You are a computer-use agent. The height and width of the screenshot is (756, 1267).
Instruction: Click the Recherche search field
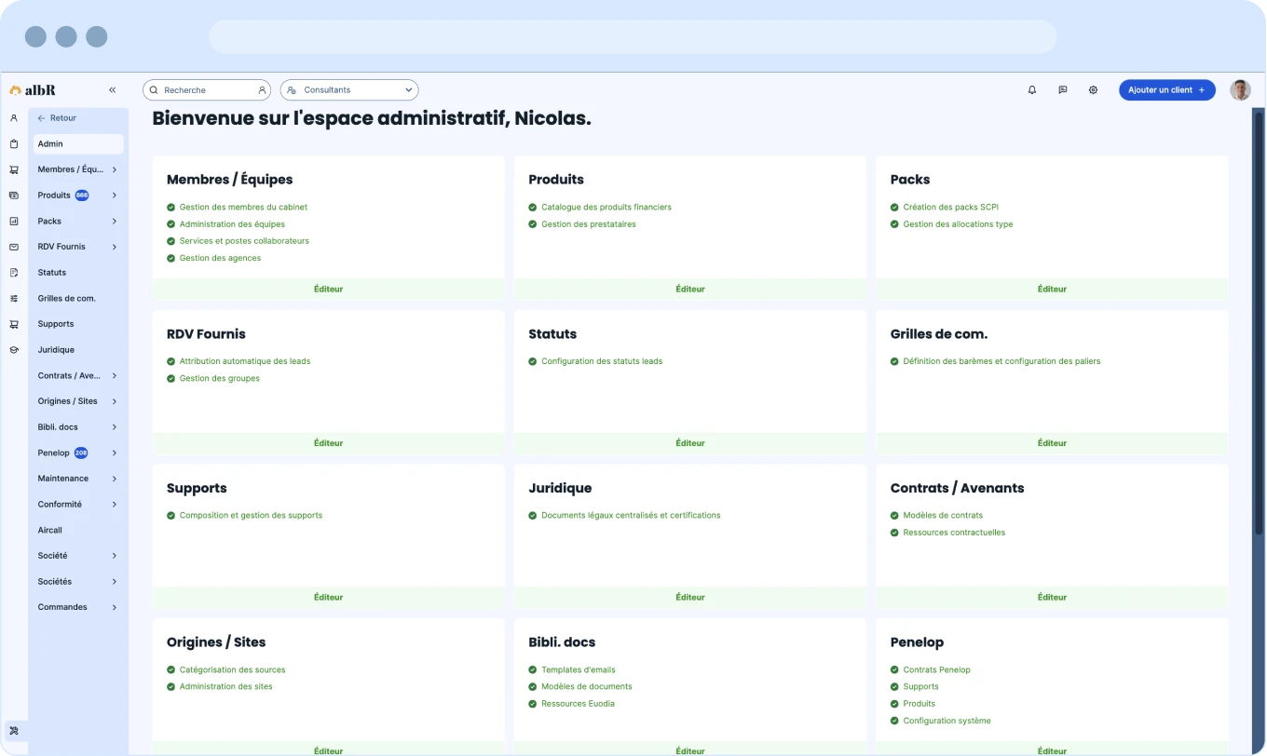(205, 90)
